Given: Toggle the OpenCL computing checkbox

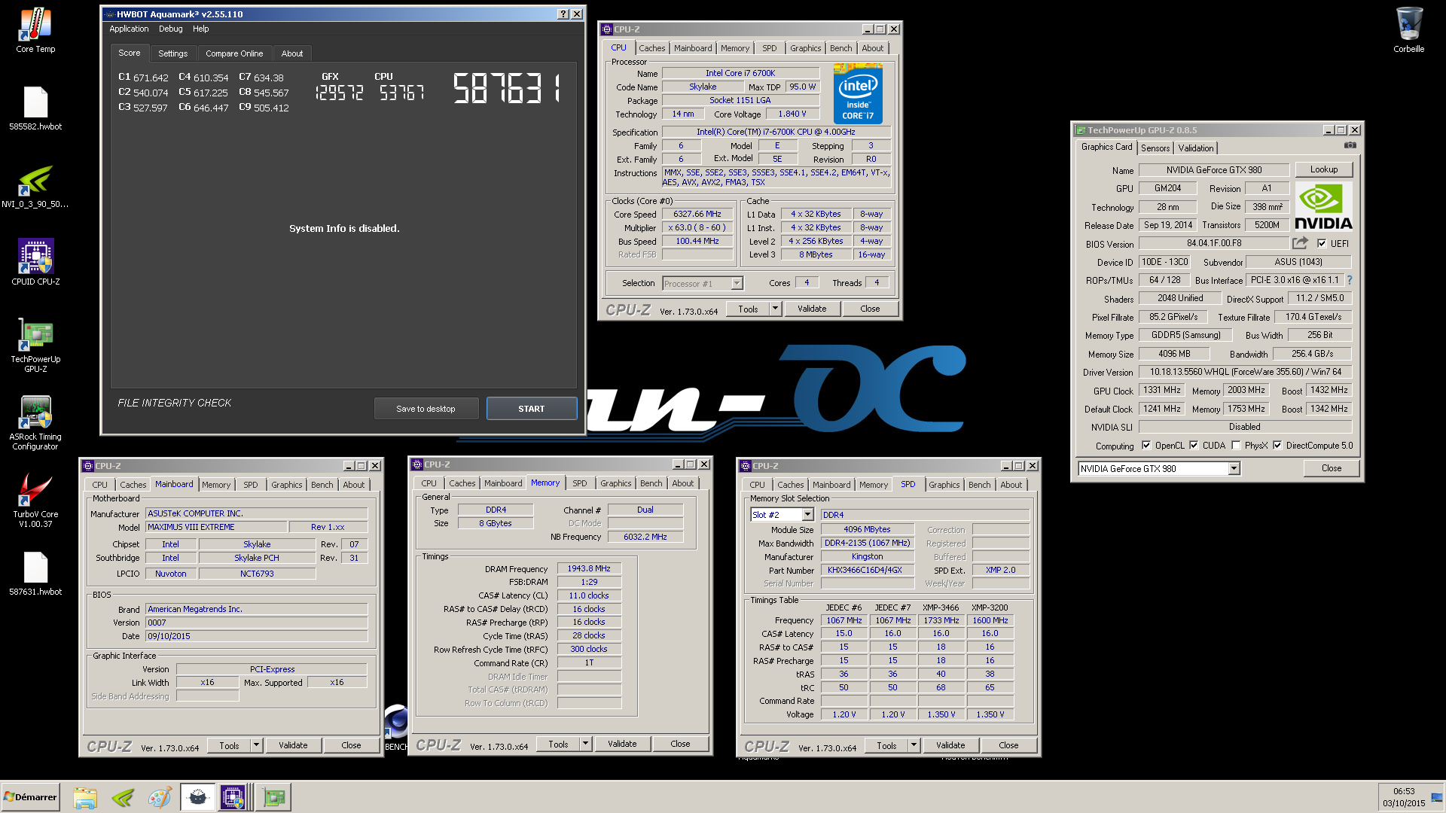Looking at the screenshot, I should pos(1146,446).
